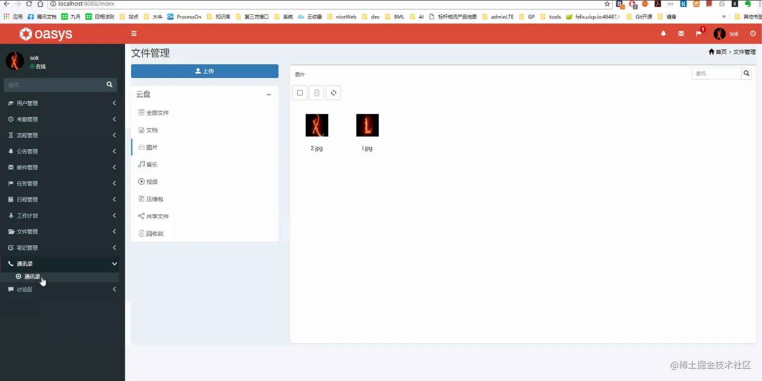Open the felix.uicp.io bookmark
The width and height of the screenshot is (762, 381).
594,17
